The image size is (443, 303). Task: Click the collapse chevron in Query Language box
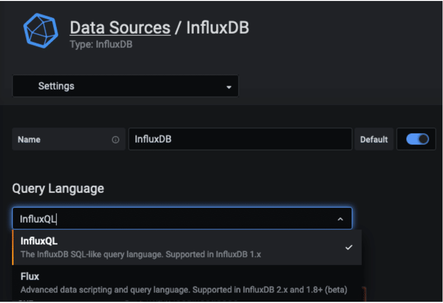pyautogui.click(x=339, y=219)
